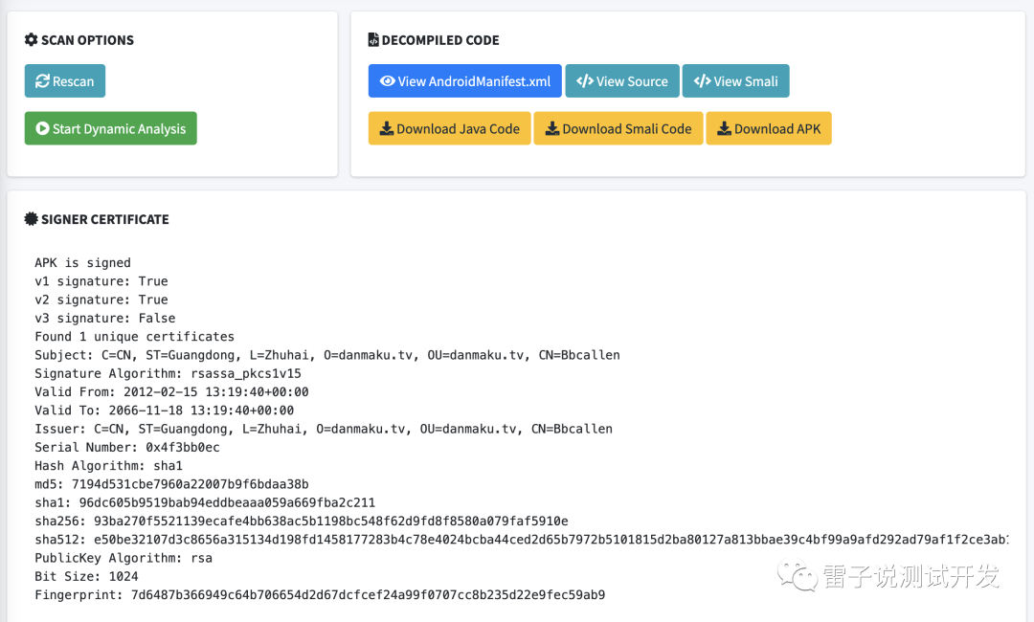Click the 'v2 signature: True' line
The width and height of the screenshot is (1034, 622).
[101, 300]
